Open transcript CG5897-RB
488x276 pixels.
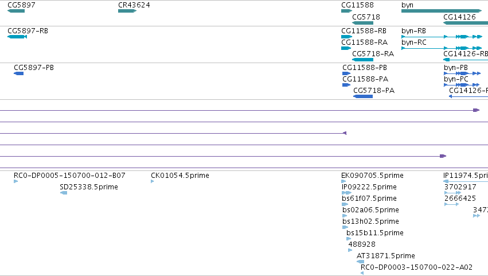click(x=17, y=37)
